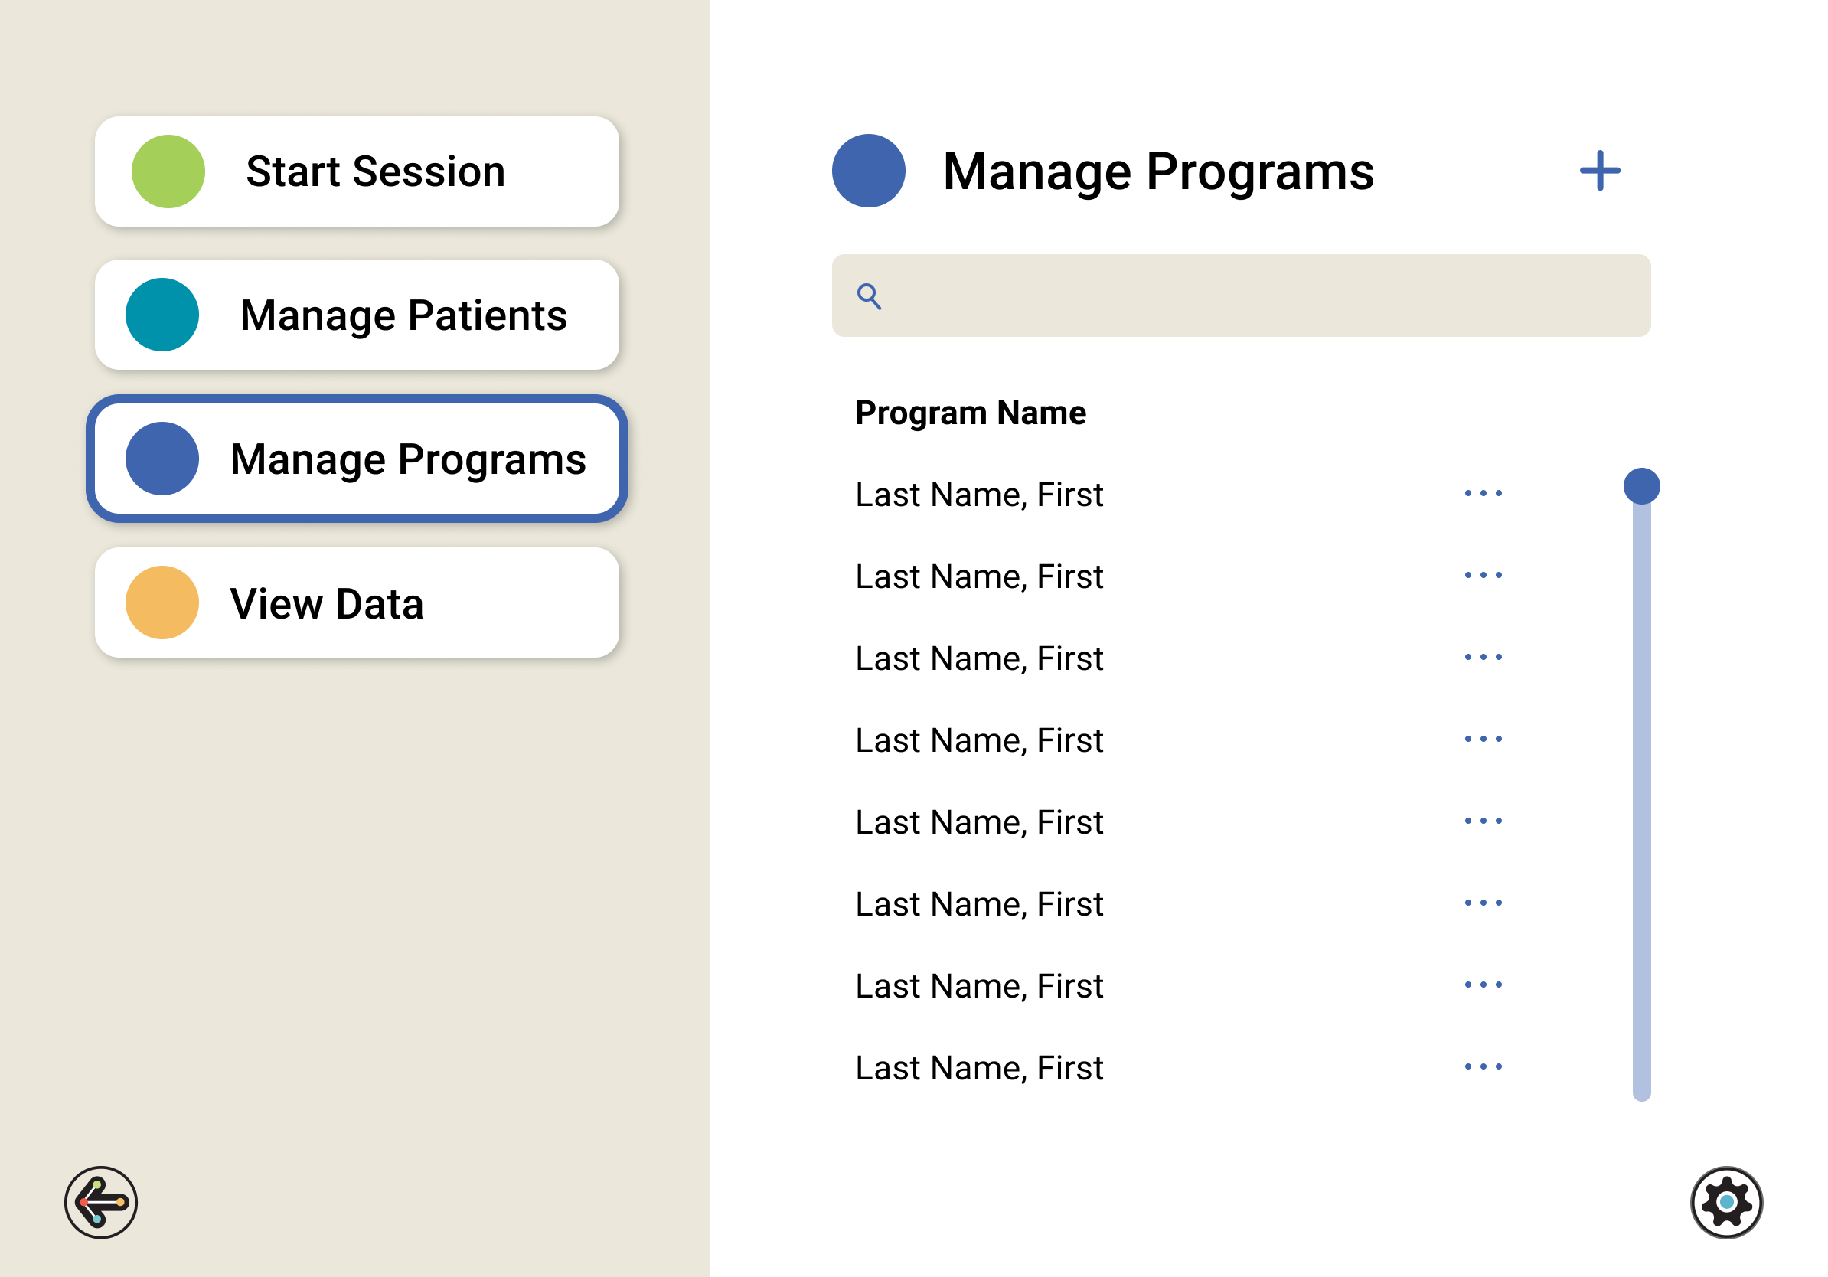Click the Program Name column header
The height and width of the screenshot is (1277, 1828).
click(970, 413)
